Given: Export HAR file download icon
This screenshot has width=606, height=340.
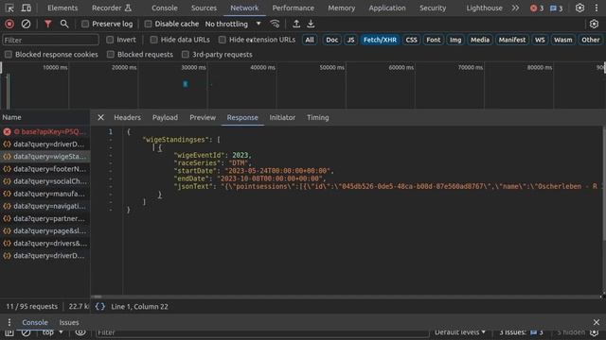Looking at the screenshot, I should [311, 24].
